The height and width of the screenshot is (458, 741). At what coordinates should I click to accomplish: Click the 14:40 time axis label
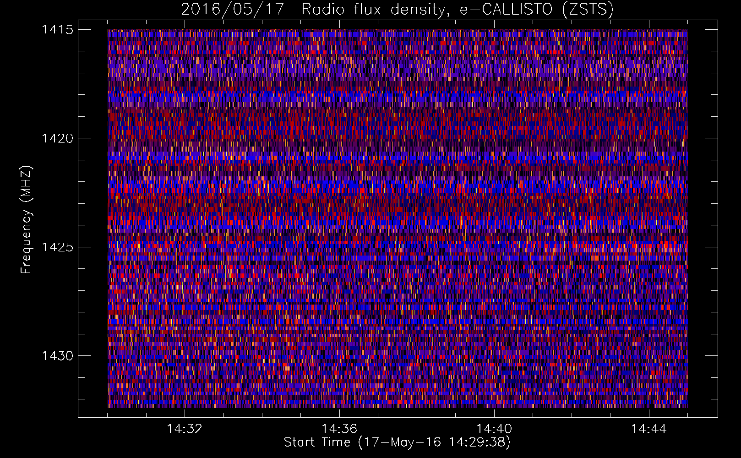494,429
